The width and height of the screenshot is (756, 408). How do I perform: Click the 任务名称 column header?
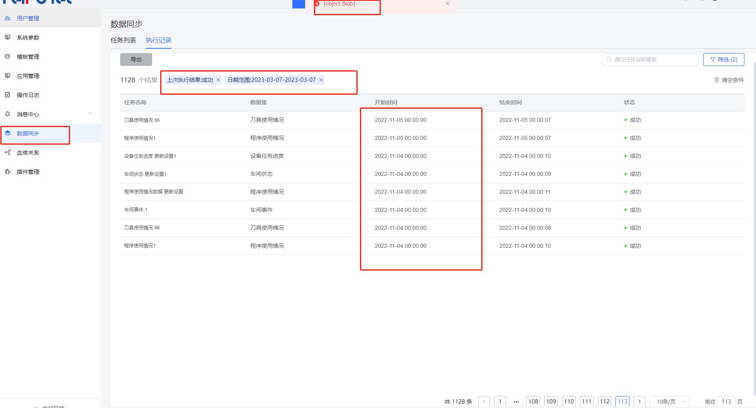tap(135, 103)
